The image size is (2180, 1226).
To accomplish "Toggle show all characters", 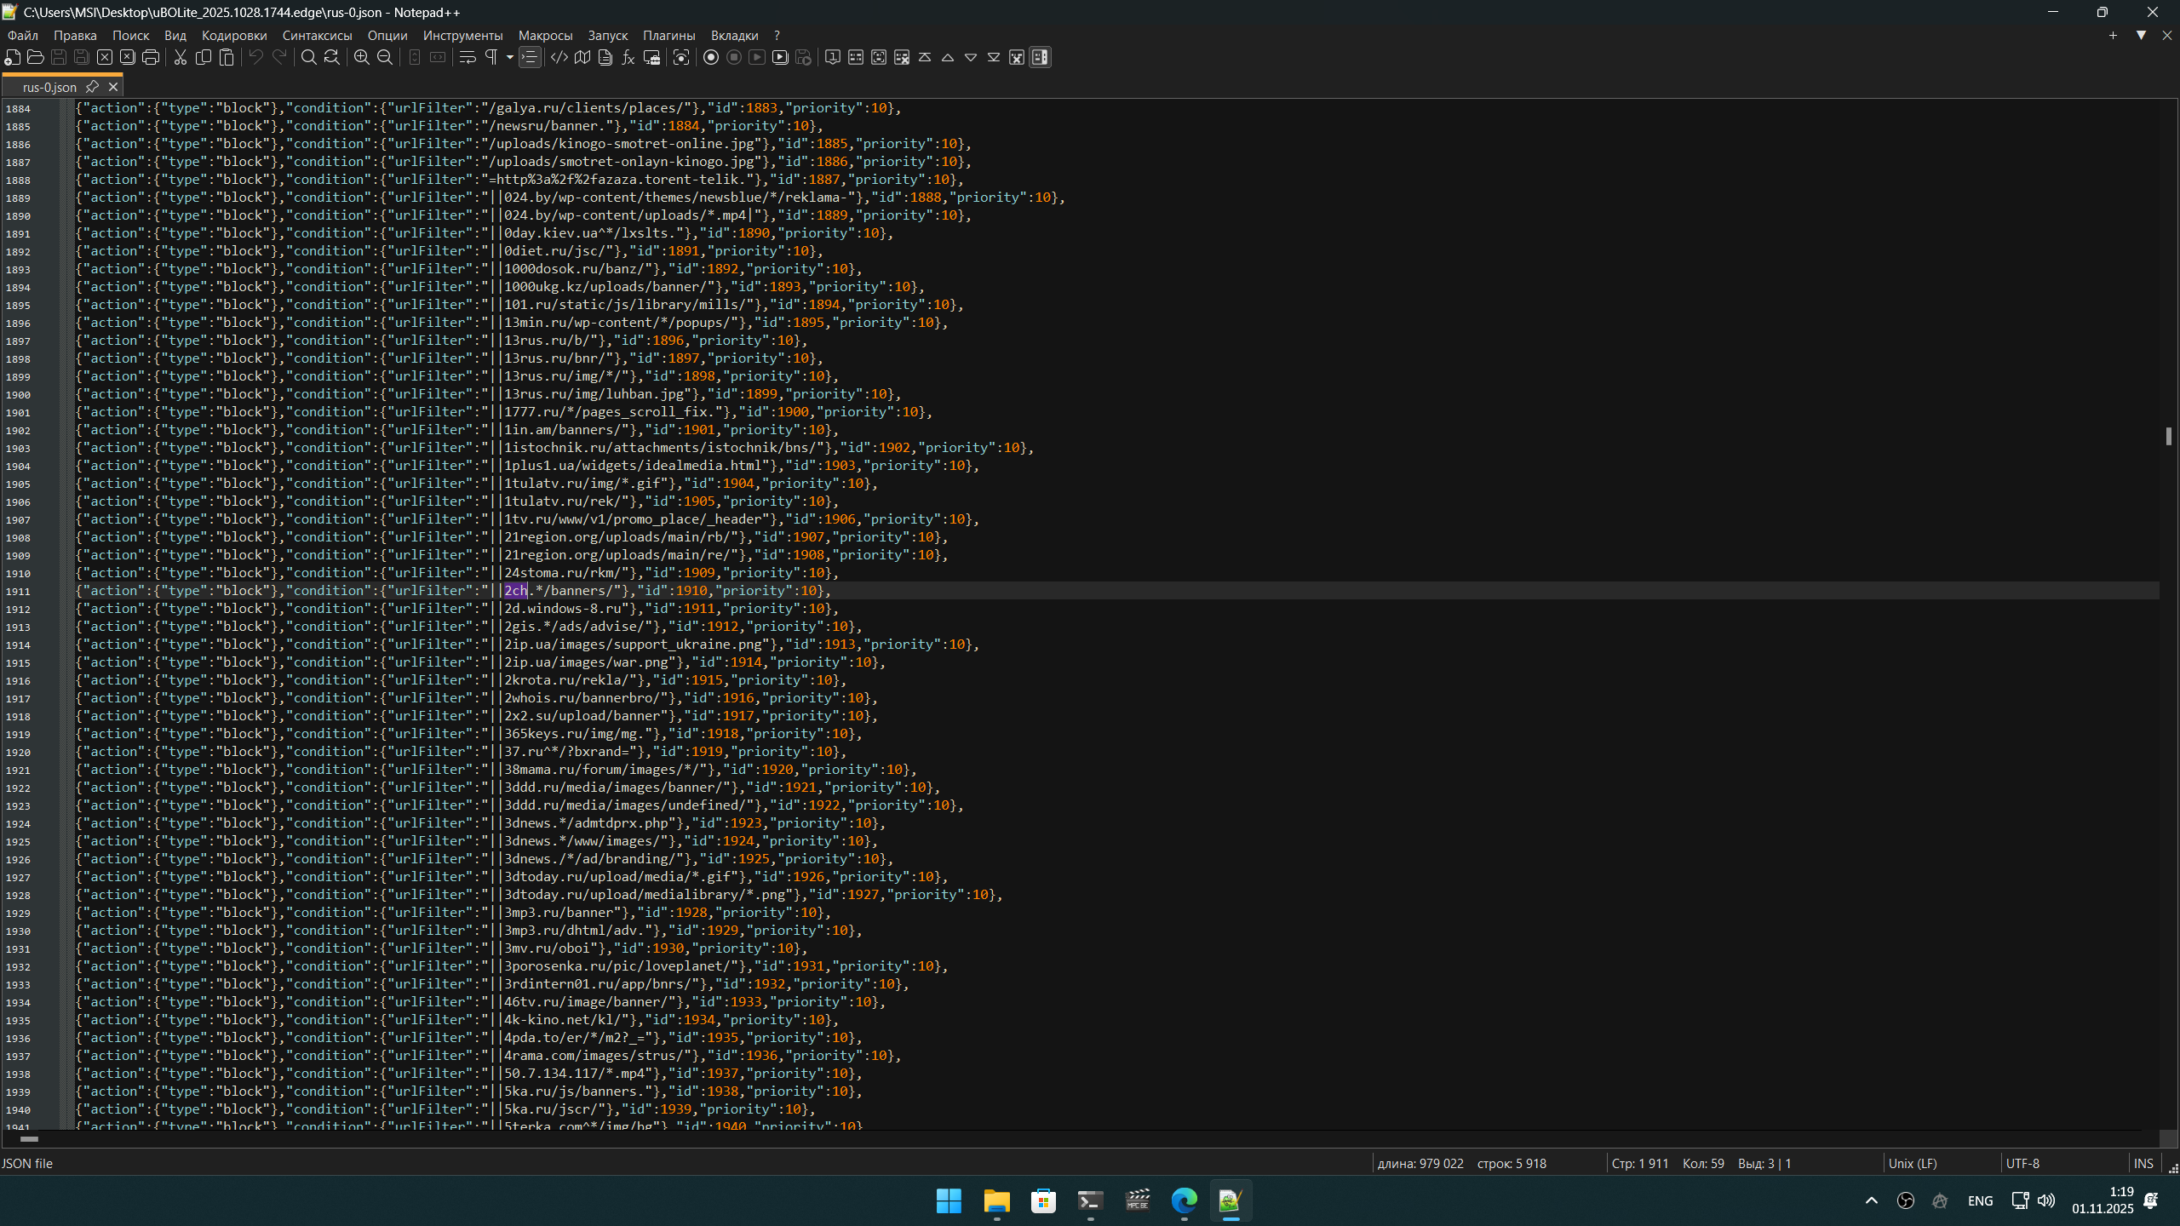I will 492,57.
